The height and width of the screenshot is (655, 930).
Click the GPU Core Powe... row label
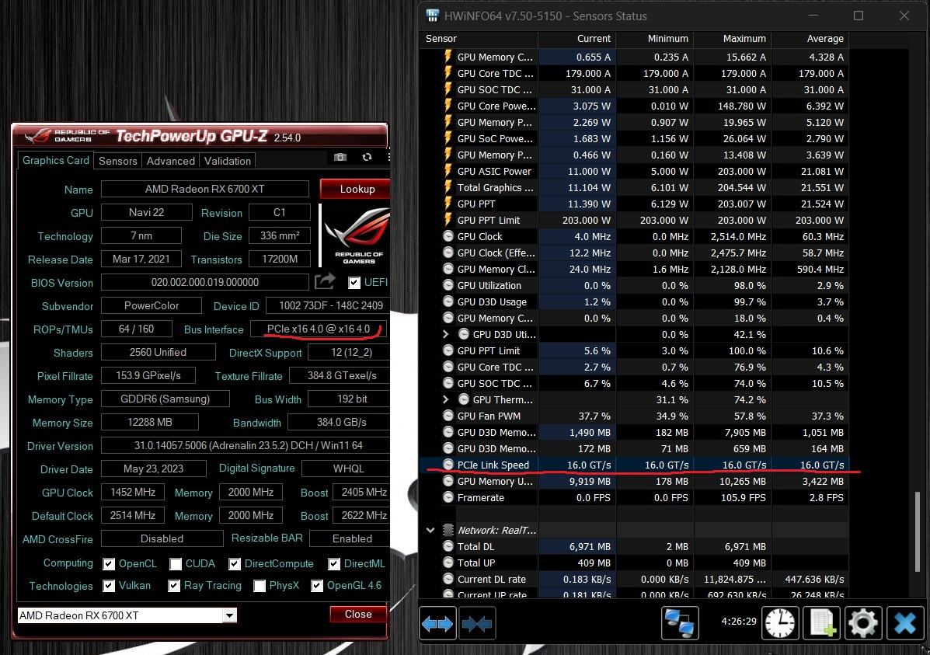tap(496, 106)
